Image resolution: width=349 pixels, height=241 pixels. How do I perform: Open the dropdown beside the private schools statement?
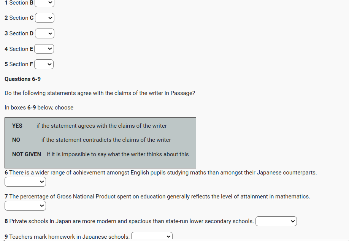coord(276,221)
